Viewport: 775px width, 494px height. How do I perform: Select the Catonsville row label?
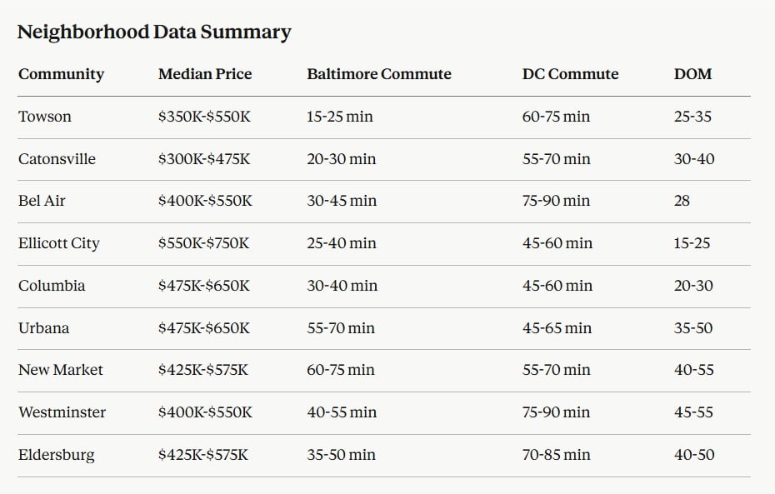57,159
